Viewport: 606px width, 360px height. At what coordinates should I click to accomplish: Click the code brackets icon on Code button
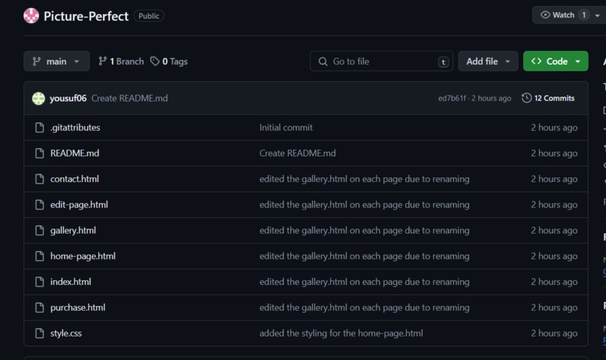(536, 61)
